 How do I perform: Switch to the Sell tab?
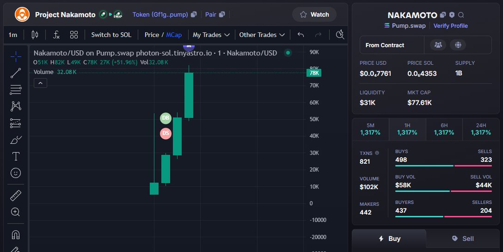click(x=463, y=239)
